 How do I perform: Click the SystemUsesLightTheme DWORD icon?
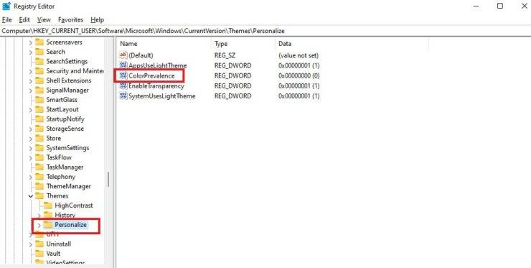click(123, 96)
